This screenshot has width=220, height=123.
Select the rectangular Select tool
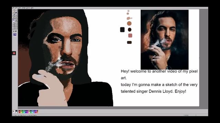tap(16, 10)
